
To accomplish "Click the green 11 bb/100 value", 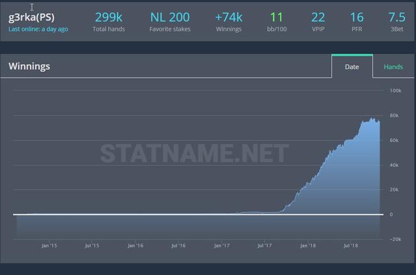I will 277,17.
